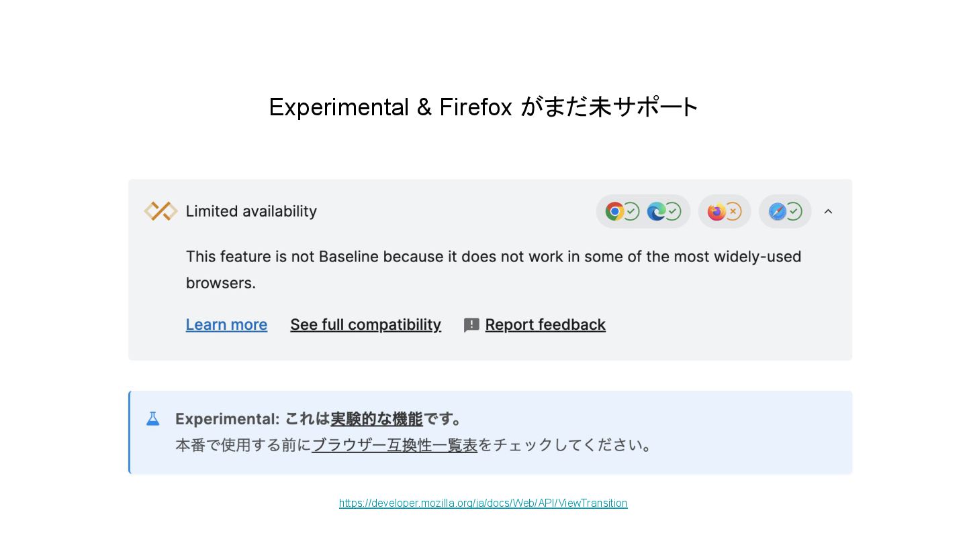Click Safari's green supported checkmark
The width and height of the screenshot is (967, 543).
point(794,212)
